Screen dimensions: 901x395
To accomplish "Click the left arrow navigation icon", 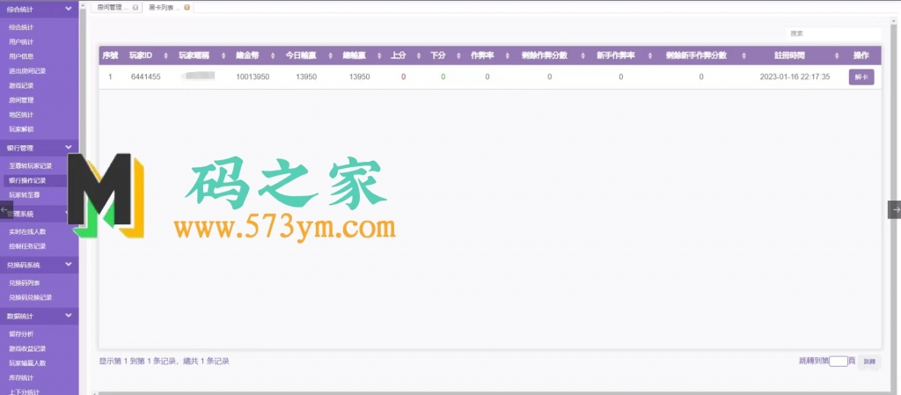I will (x=6, y=209).
